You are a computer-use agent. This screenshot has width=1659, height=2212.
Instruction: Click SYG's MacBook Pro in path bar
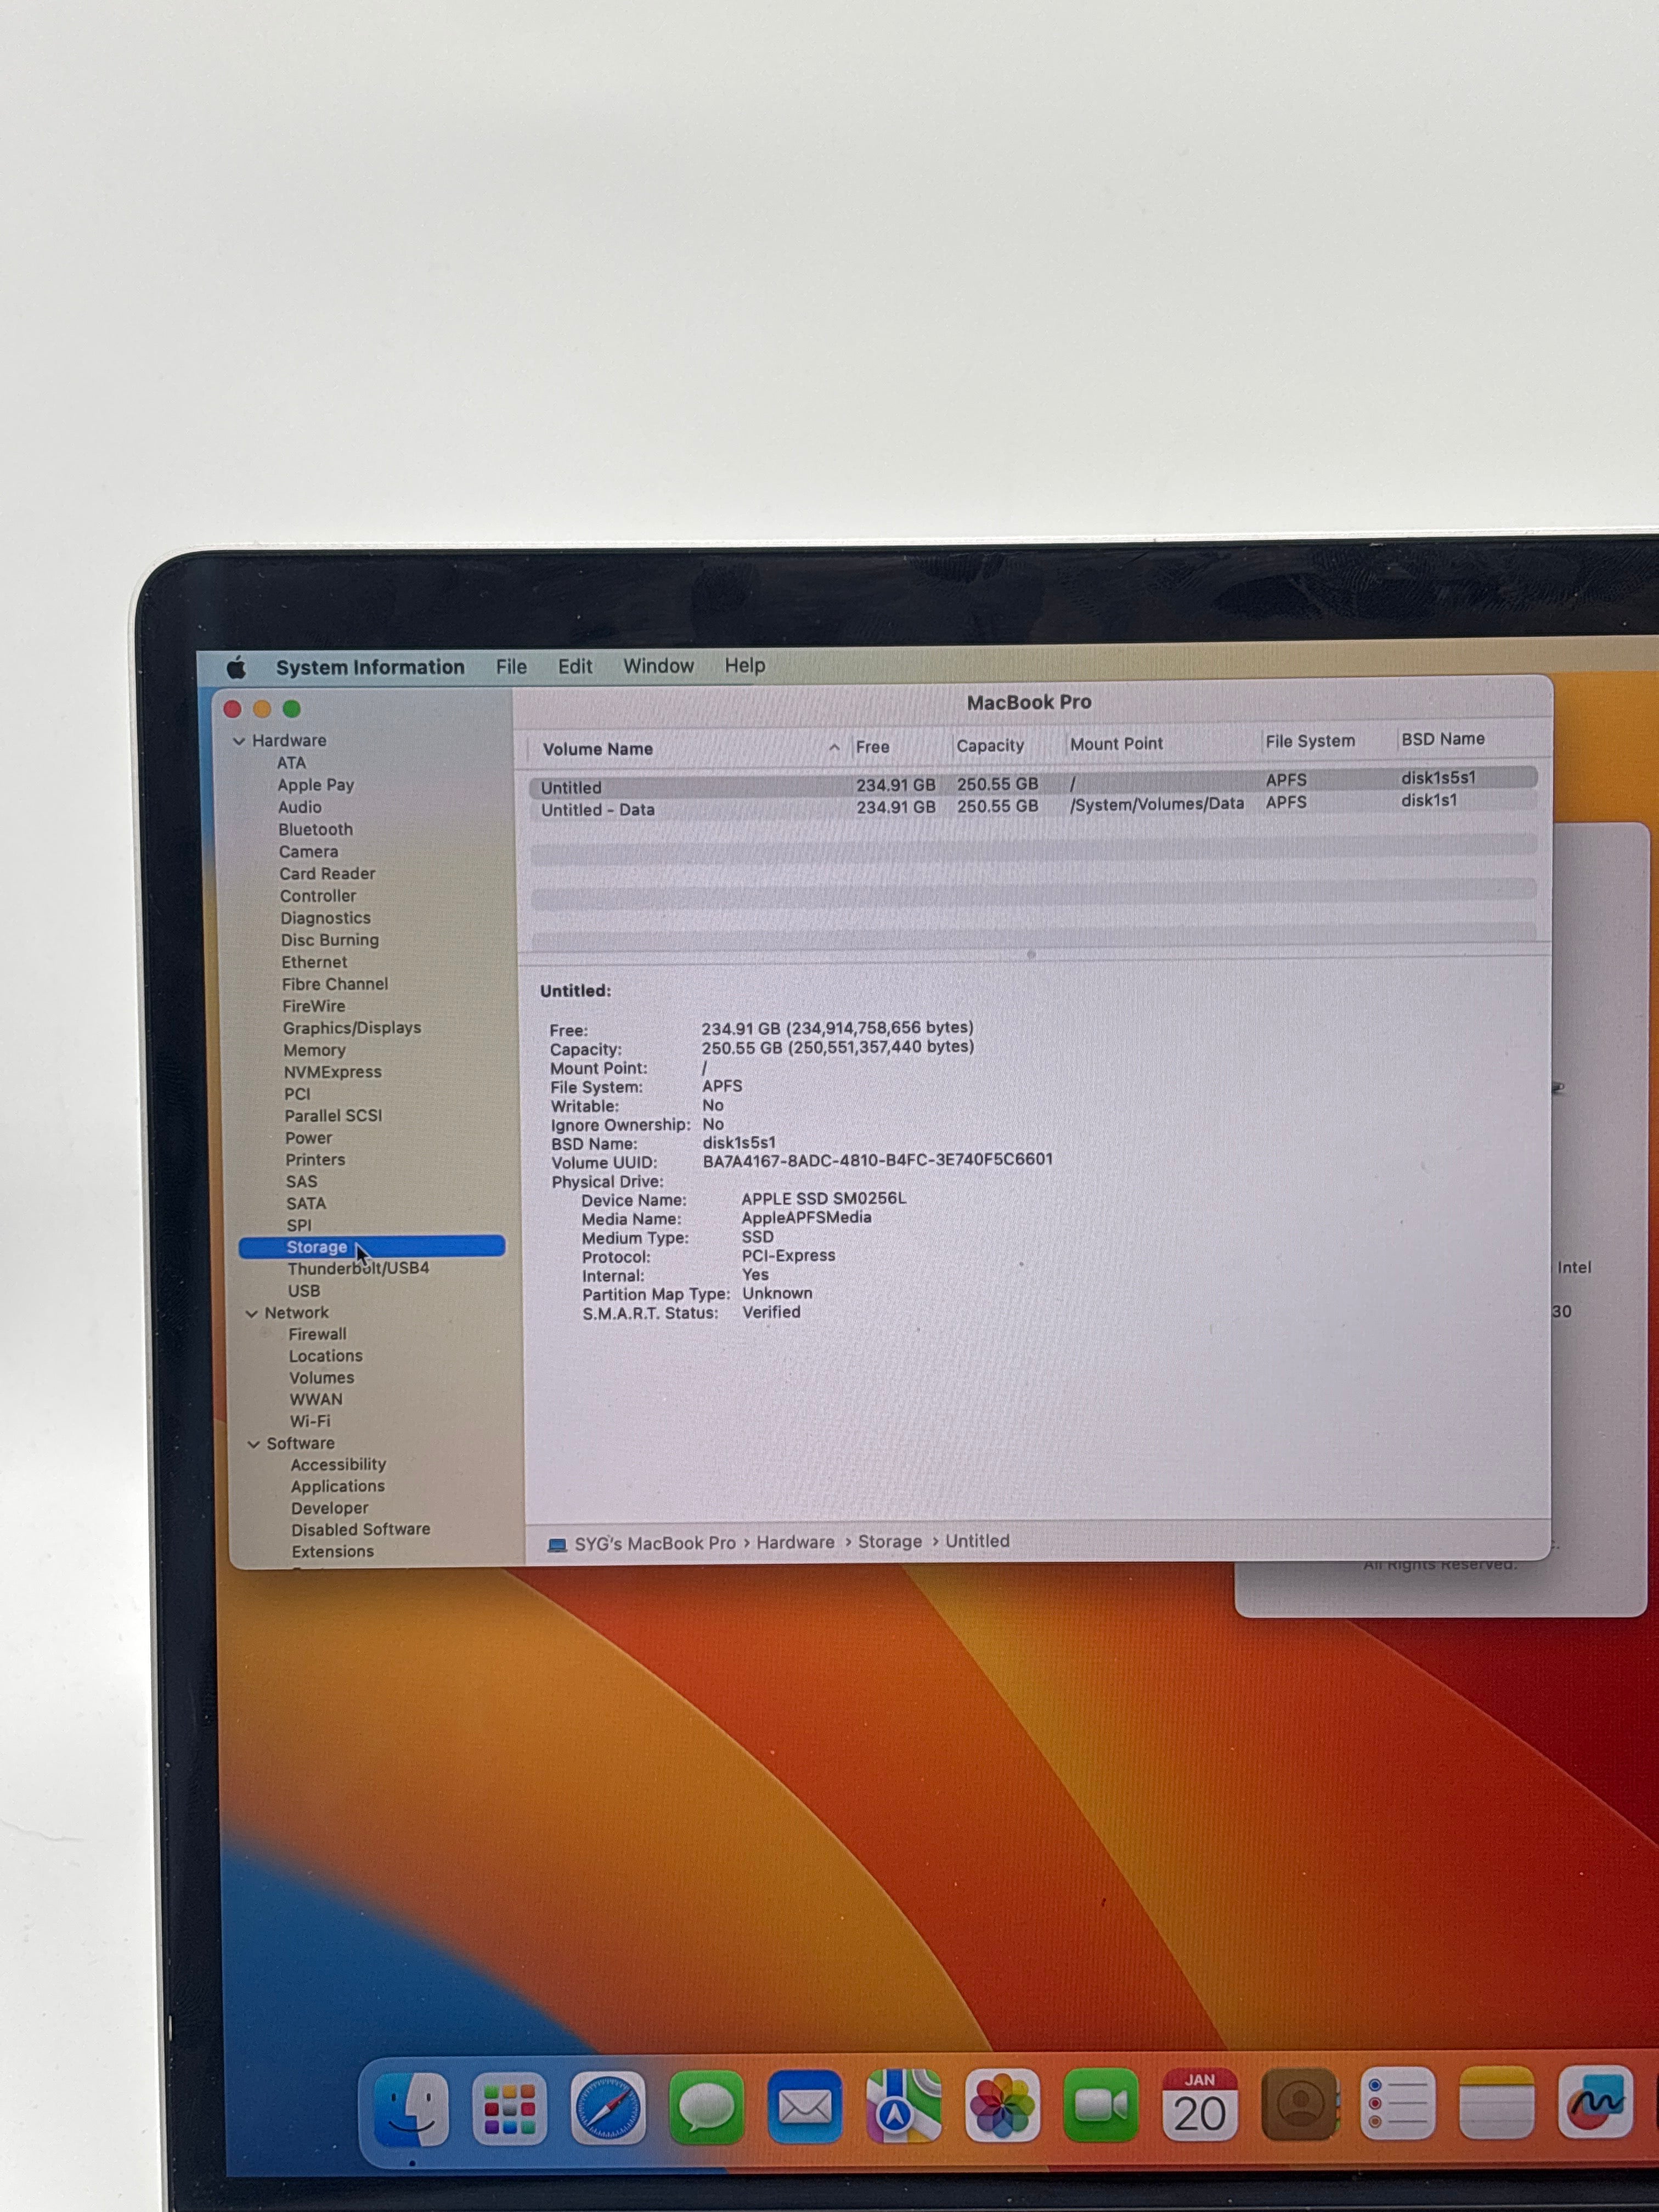[654, 1544]
